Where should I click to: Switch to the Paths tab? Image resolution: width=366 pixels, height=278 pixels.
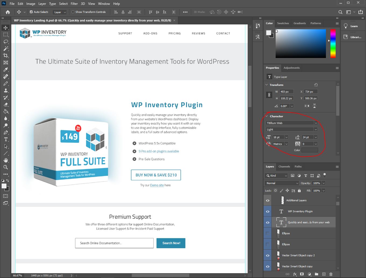pos(298,167)
